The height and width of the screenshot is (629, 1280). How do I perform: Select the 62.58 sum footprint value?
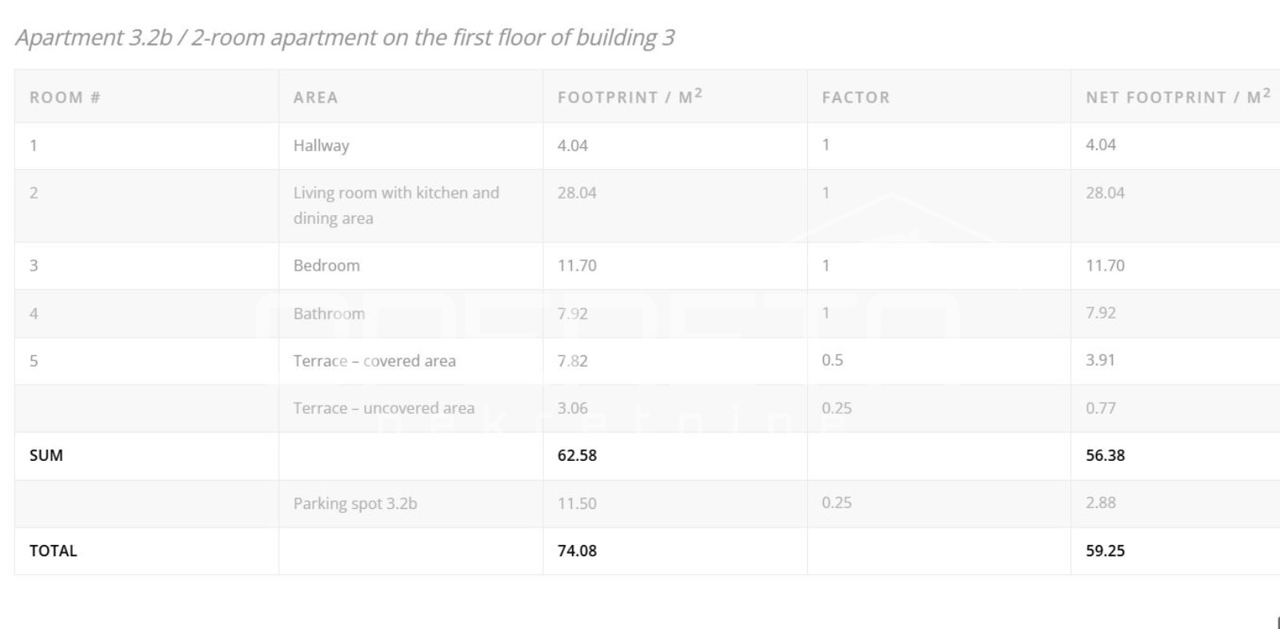click(577, 455)
